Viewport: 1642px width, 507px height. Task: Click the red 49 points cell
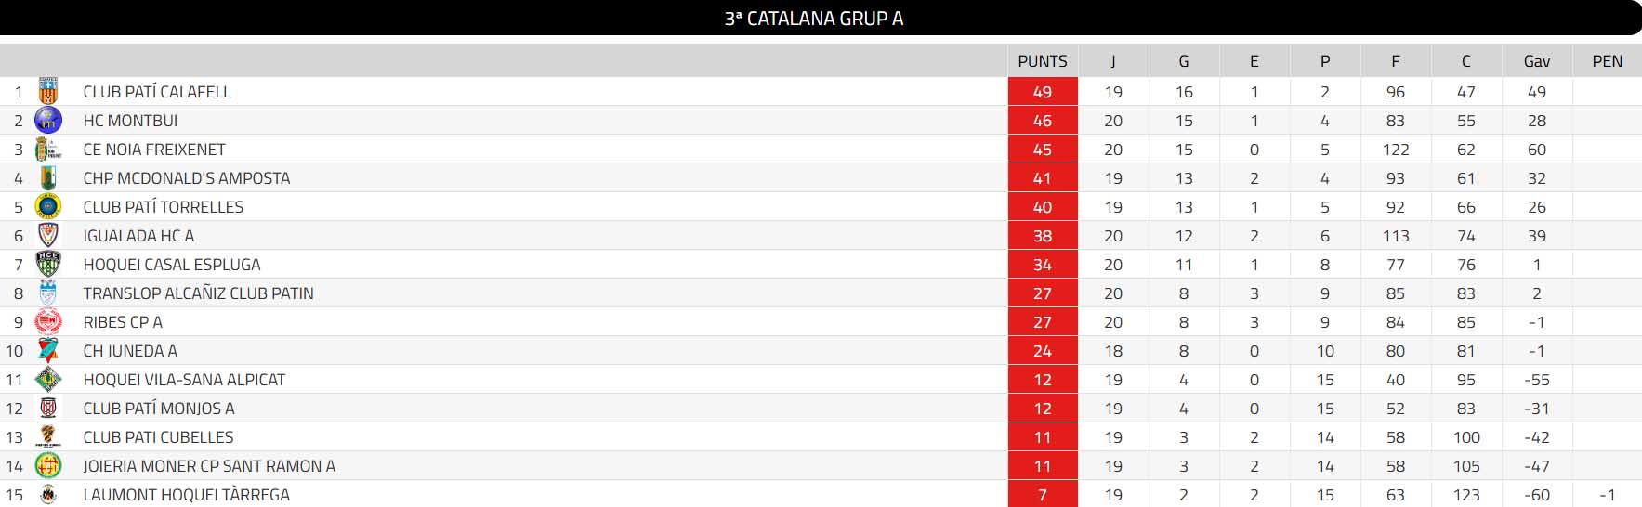tap(1043, 92)
